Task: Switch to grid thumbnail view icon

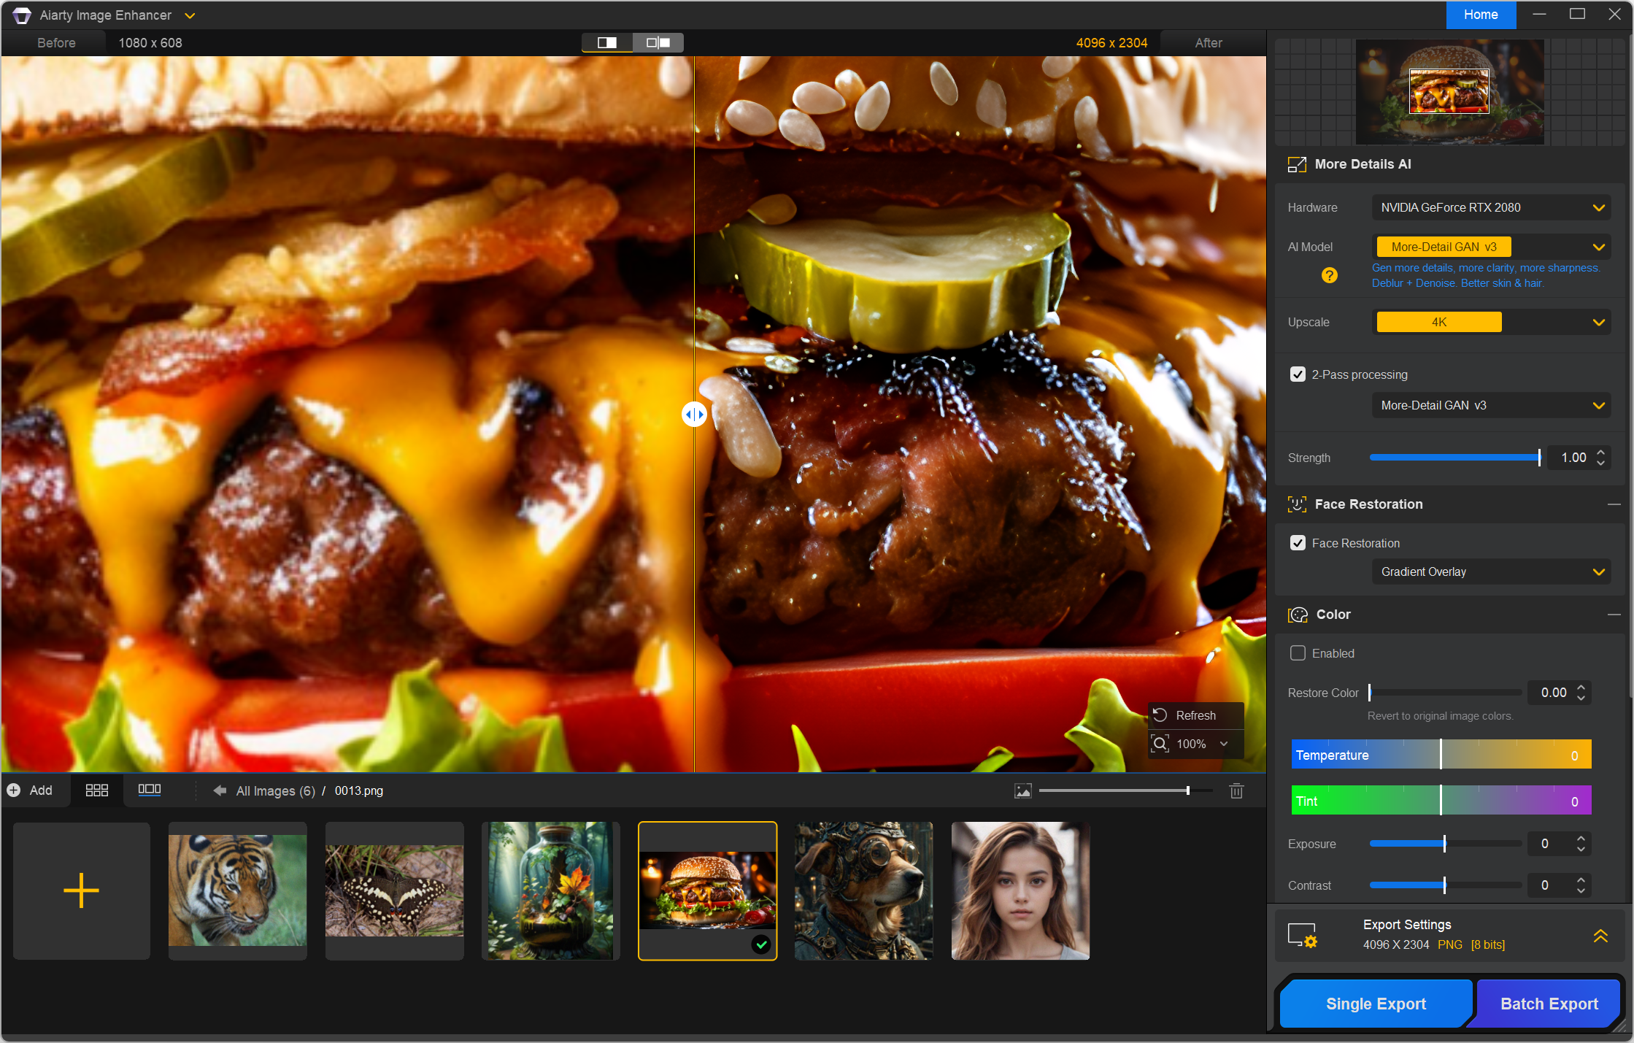Action: 96,790
